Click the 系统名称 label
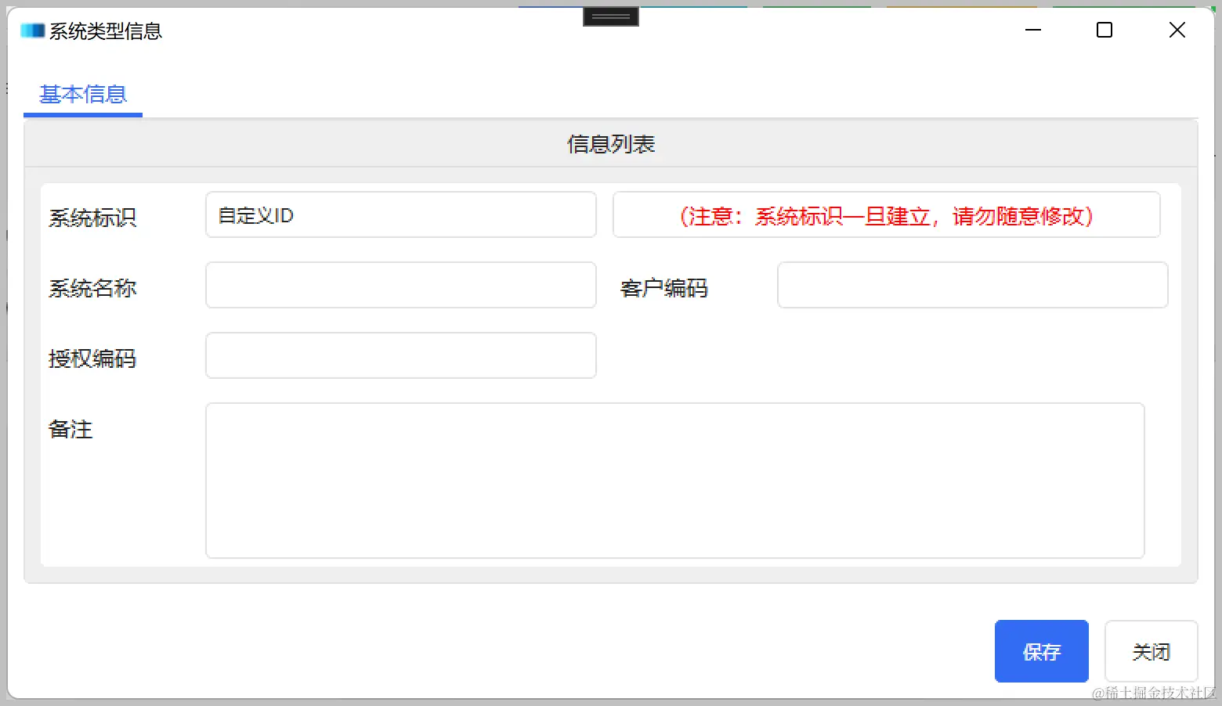The width and height of the screenshot is (1222, 706). (x=92, y=288)
